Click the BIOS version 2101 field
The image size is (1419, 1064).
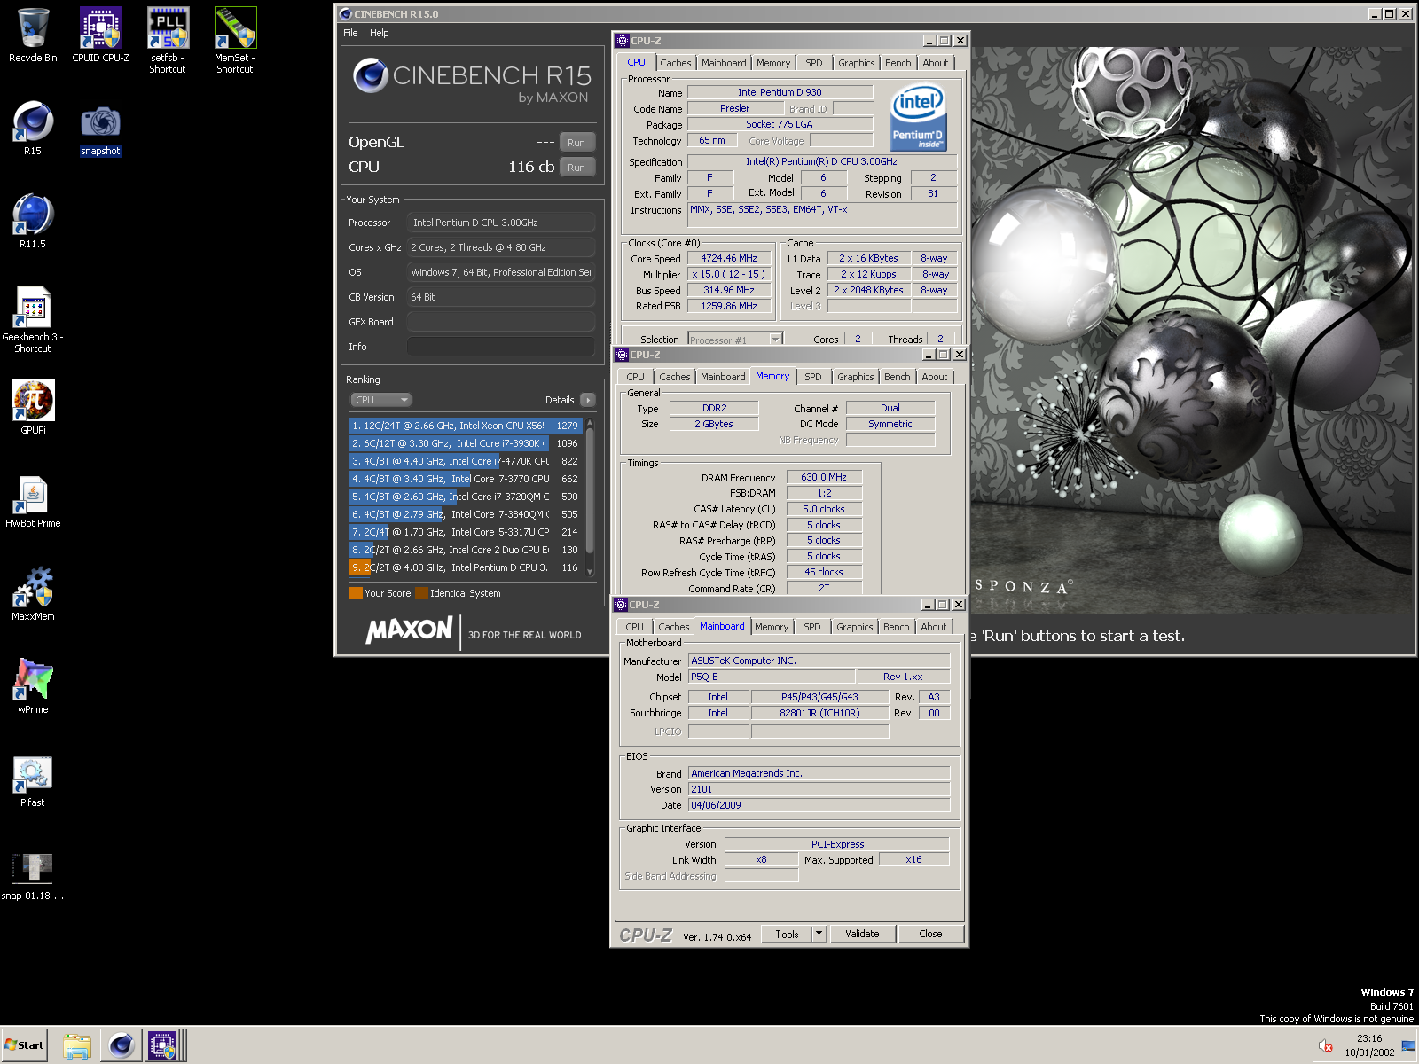pyautogui.click(x=819, y=789)
